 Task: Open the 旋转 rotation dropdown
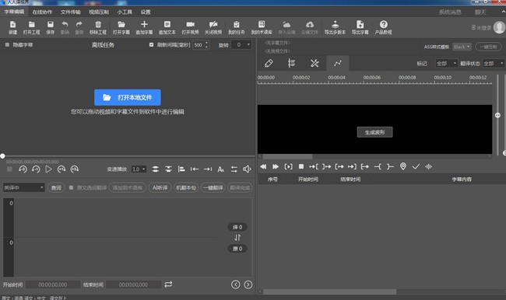[x=242, y=45]
